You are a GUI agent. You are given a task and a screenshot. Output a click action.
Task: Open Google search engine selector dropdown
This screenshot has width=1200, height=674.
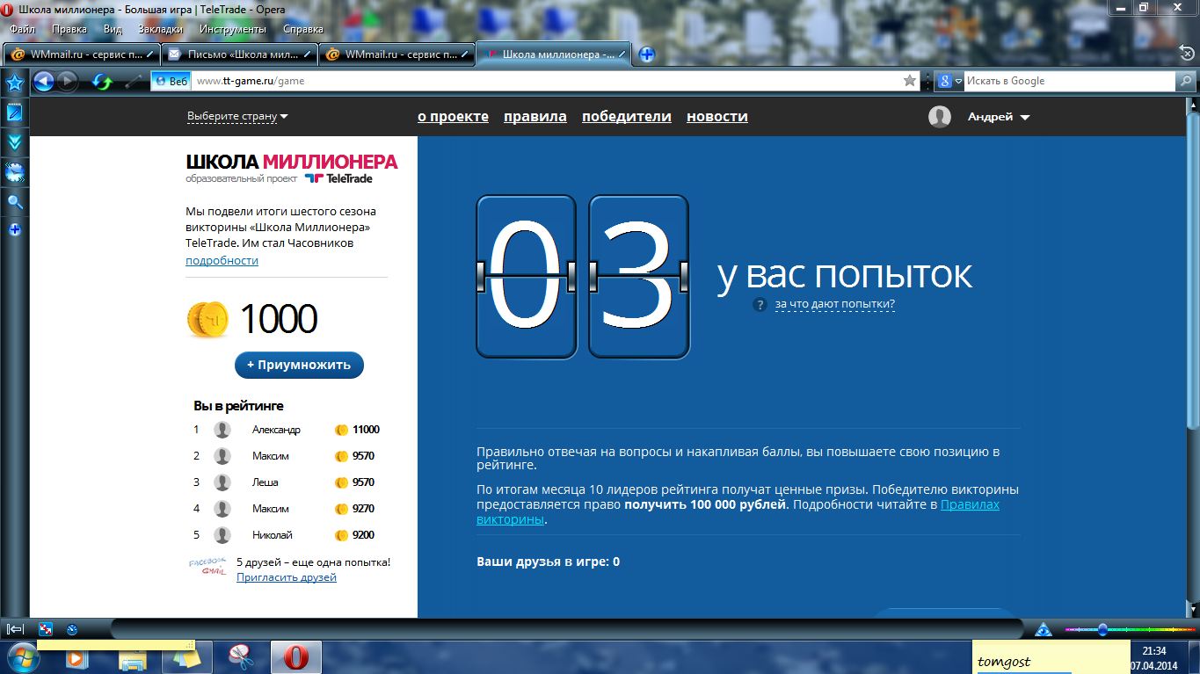pyautogui.click(x=949, y=81)
